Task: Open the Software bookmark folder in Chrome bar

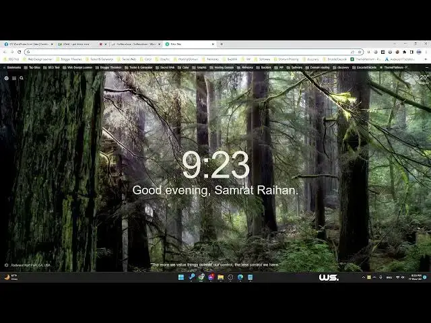Action: pos(262,59)
